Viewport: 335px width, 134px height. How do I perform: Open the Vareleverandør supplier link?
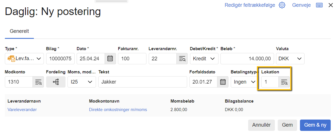pyautogui.click(x=22, y=110)
